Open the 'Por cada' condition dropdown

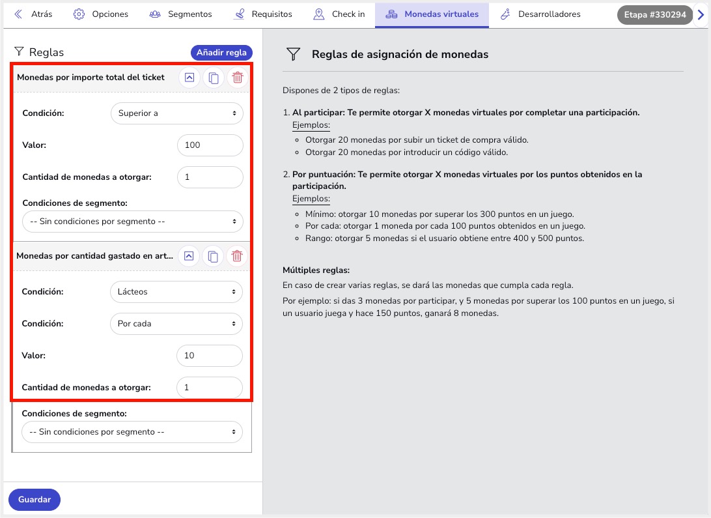click(176, 324)
